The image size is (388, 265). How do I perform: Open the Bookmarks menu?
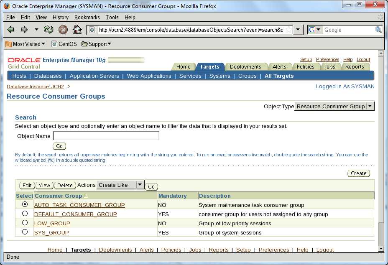point(87,17)
